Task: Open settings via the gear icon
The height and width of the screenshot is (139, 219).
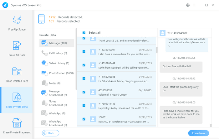Action: tap(188, 5)
